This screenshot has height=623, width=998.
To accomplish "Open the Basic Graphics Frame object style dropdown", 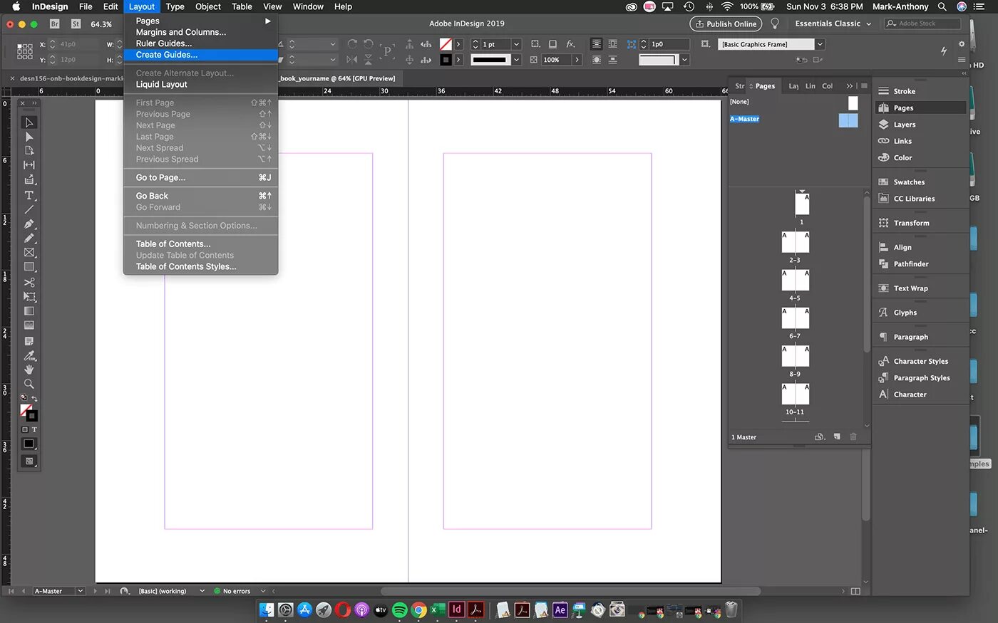I will click(x=820, y=44).
